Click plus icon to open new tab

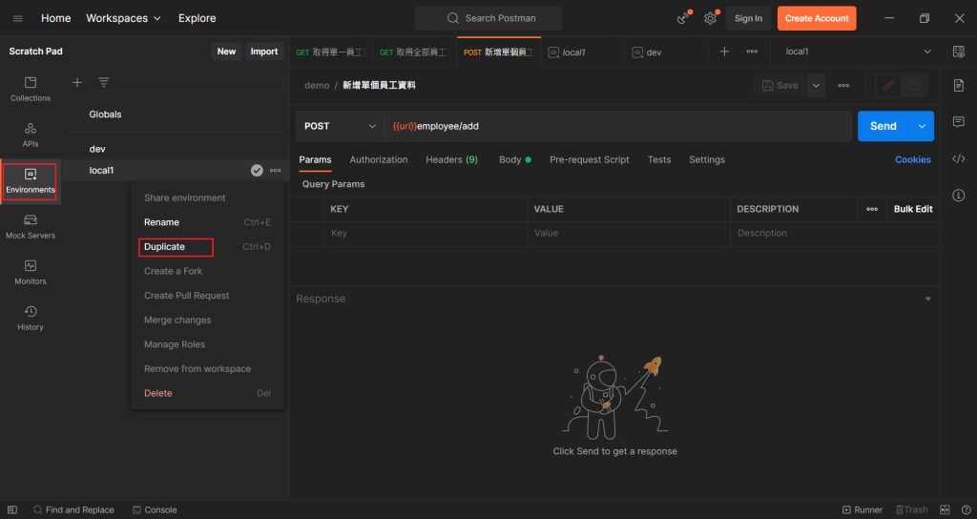(x=724, y=52)
